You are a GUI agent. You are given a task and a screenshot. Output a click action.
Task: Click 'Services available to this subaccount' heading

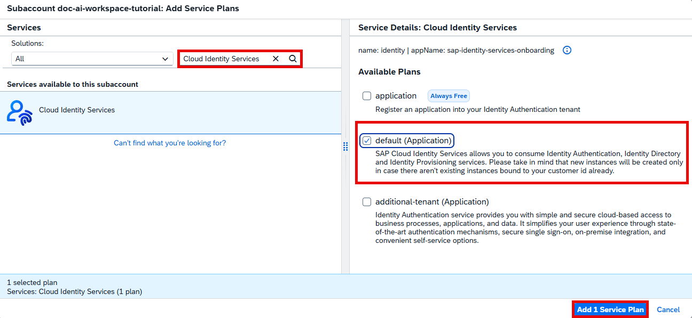pyautogui.click(x=73, y=84)
